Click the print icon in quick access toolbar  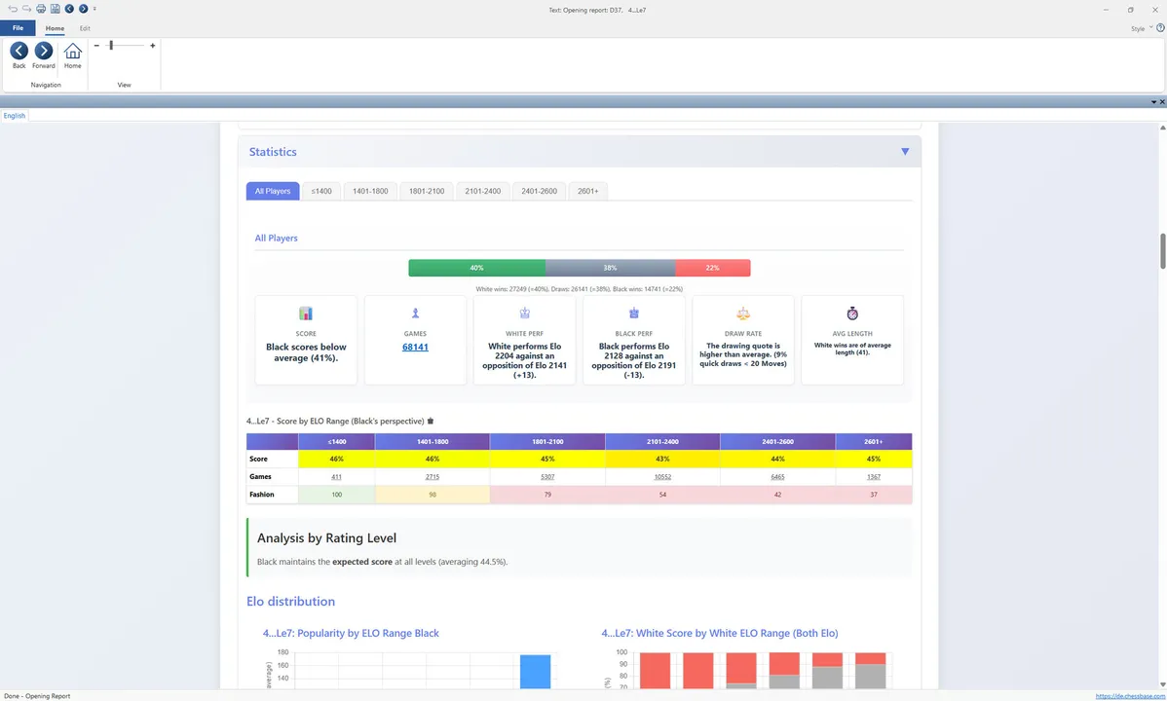click(x=41, y=9)
